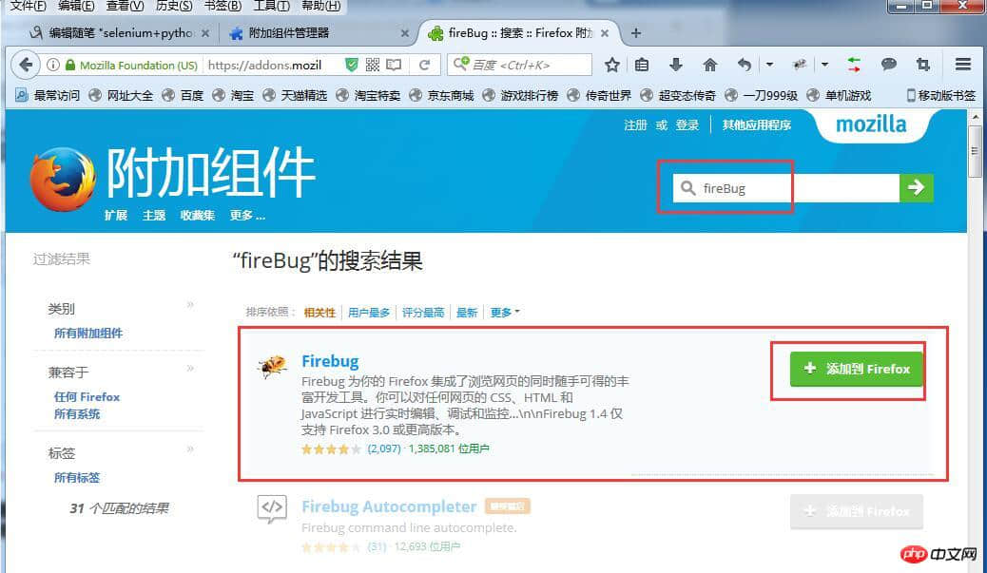Viewport: 987px width, 573px height.
Task: Click the reload page icon
Action: [425, 65]
